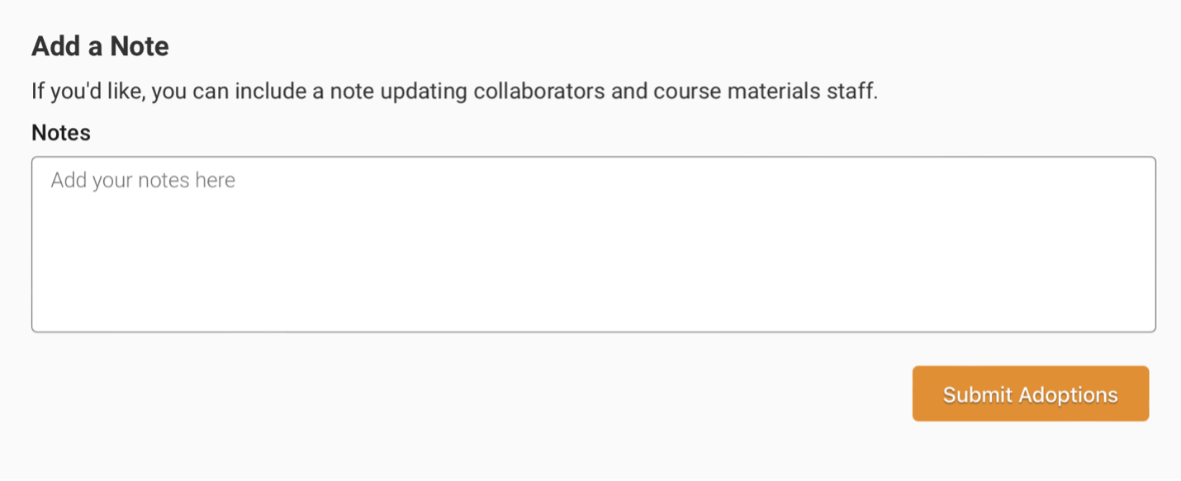Click the 'Add your notes here' placeholder
The width and height of the screenshot is (1181, 481).
pyautogui.click(x=143, y=180)
